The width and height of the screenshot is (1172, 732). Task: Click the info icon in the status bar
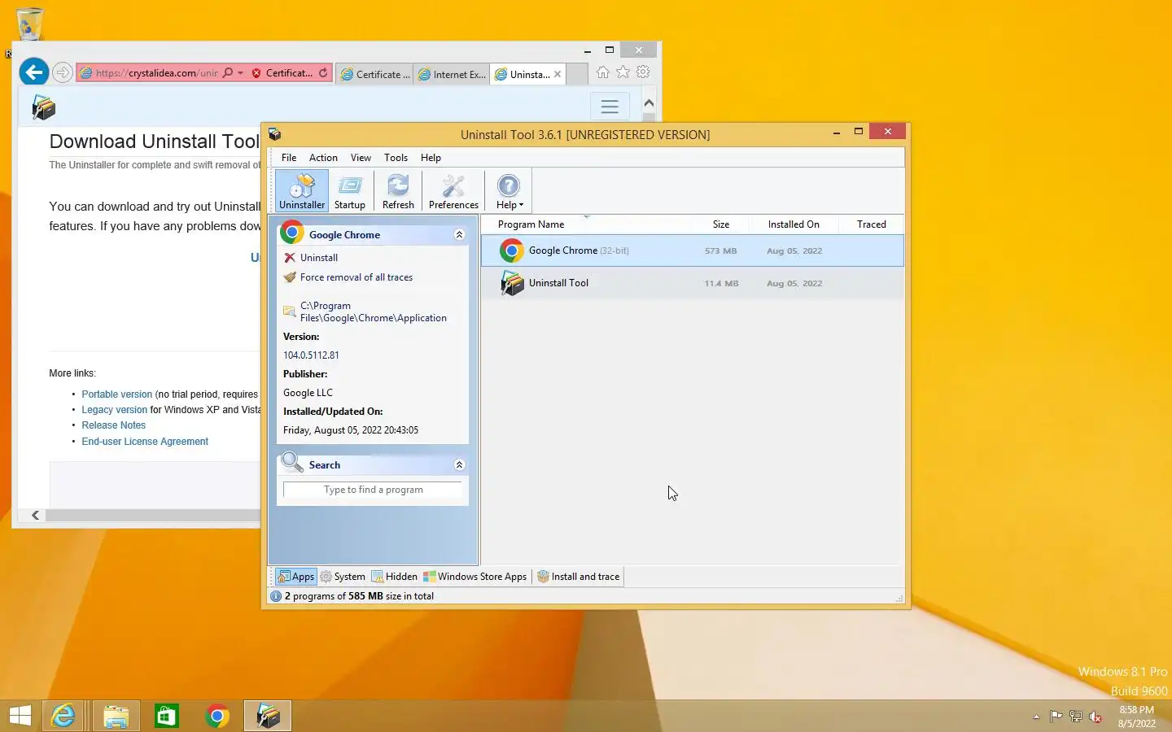pyautogui.click(x=276, y=596)
